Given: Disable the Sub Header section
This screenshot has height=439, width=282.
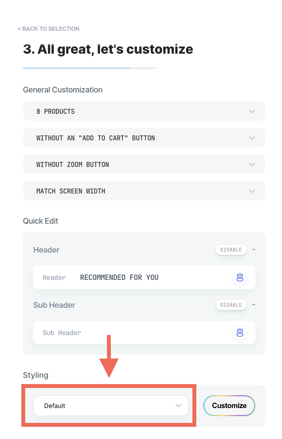Looking at the screenshot, I should tap(231, 305).
